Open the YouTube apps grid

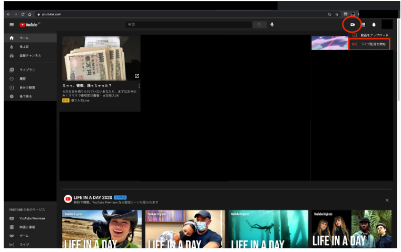pyautogui.click(x=363, y=25)
